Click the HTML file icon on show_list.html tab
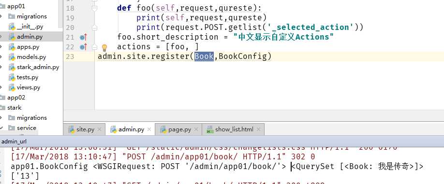444x184 pixels. 210,129
